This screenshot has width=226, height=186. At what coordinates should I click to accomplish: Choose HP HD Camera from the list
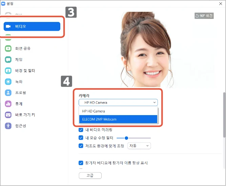(118, 111)
